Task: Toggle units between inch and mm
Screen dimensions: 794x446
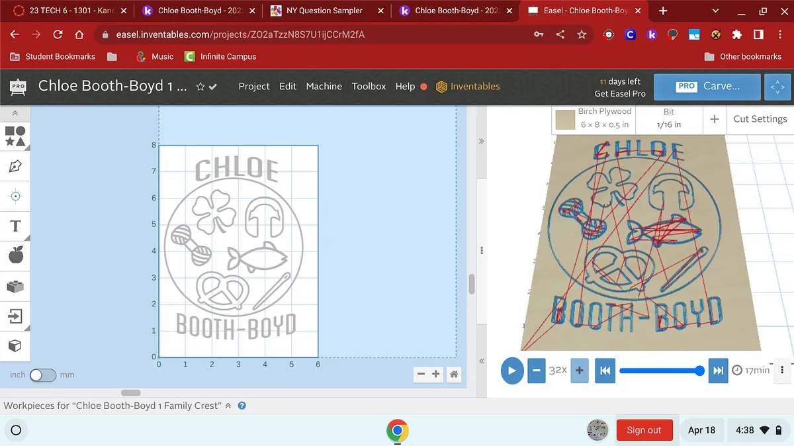Action: click(43, 375)
